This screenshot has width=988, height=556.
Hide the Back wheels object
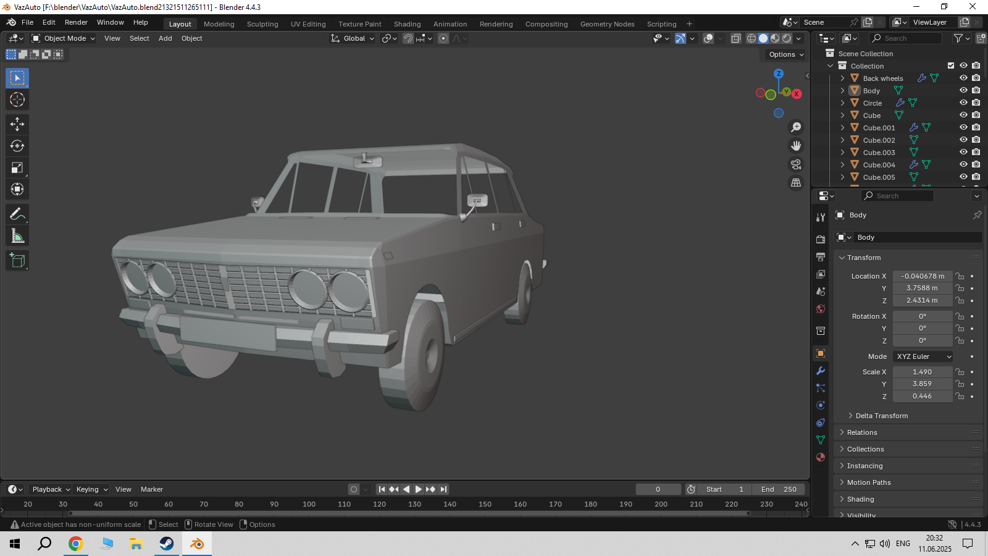pyautogui.click(x=963, y=78)
